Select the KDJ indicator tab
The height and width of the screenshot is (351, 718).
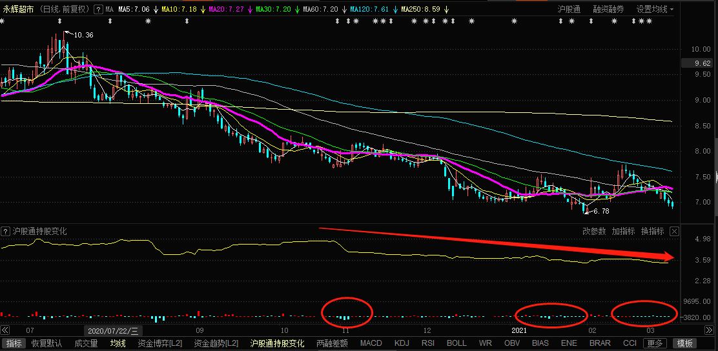click(402, 343)
